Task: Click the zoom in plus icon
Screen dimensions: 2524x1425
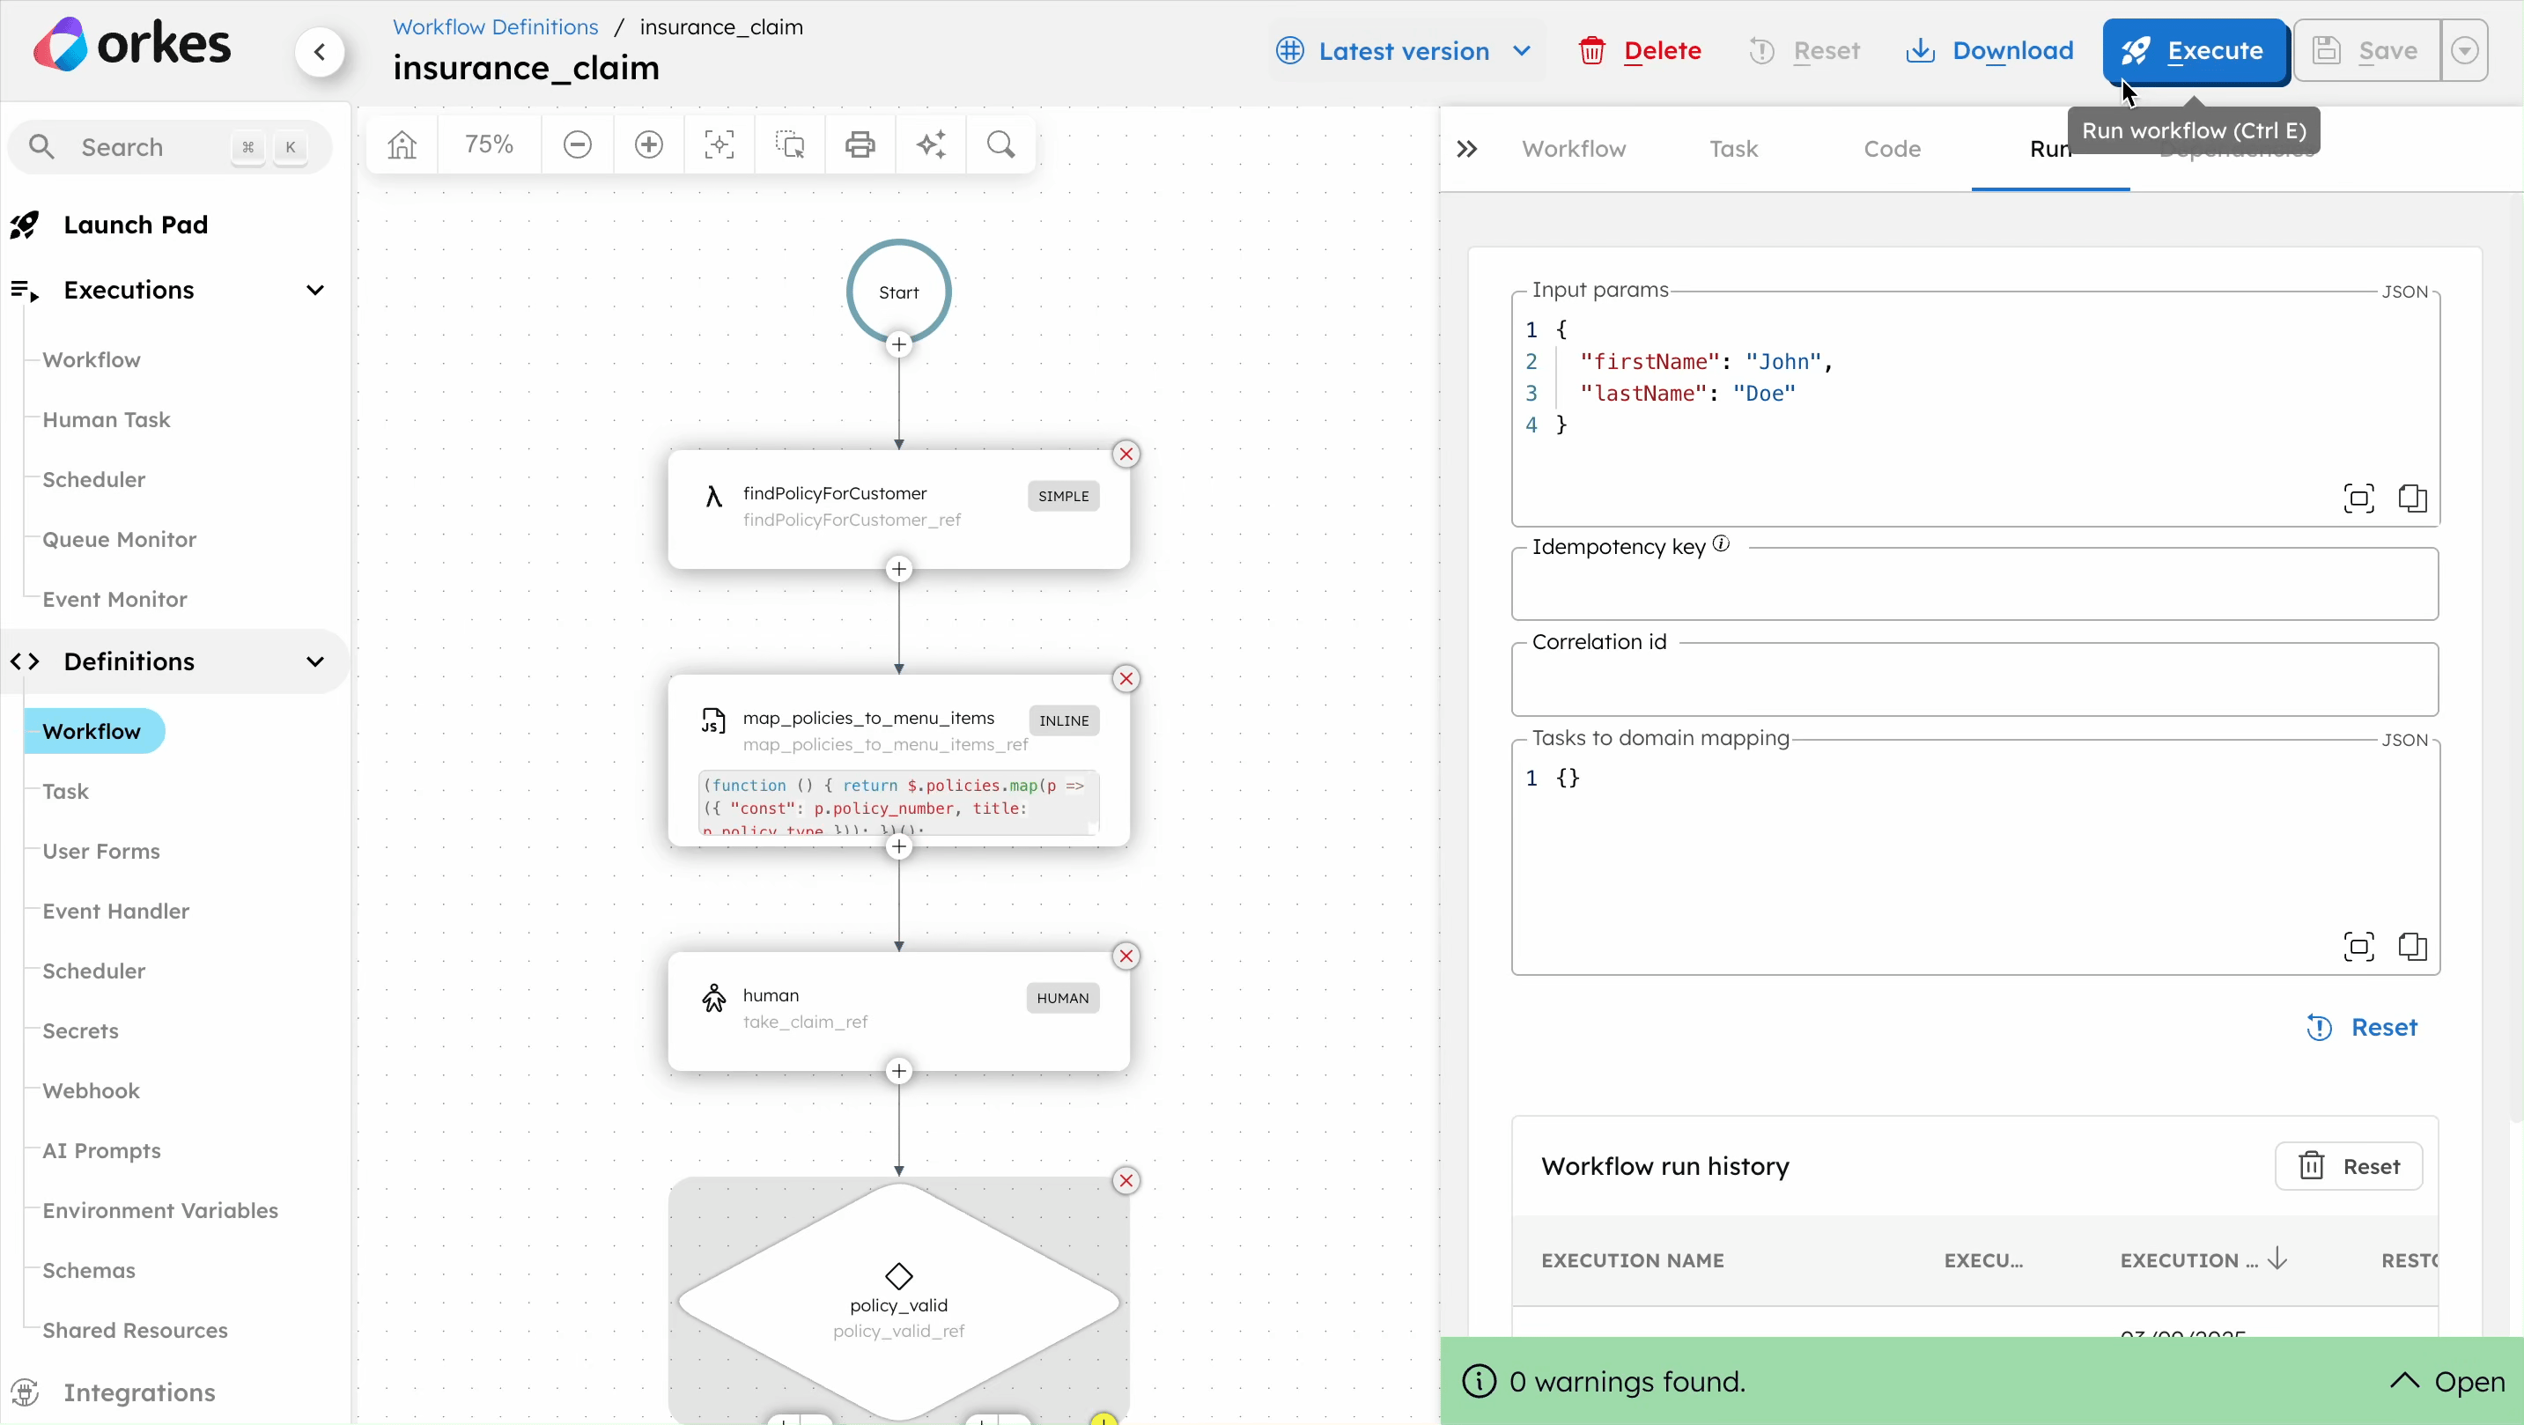Action: (x=649, y=145)
